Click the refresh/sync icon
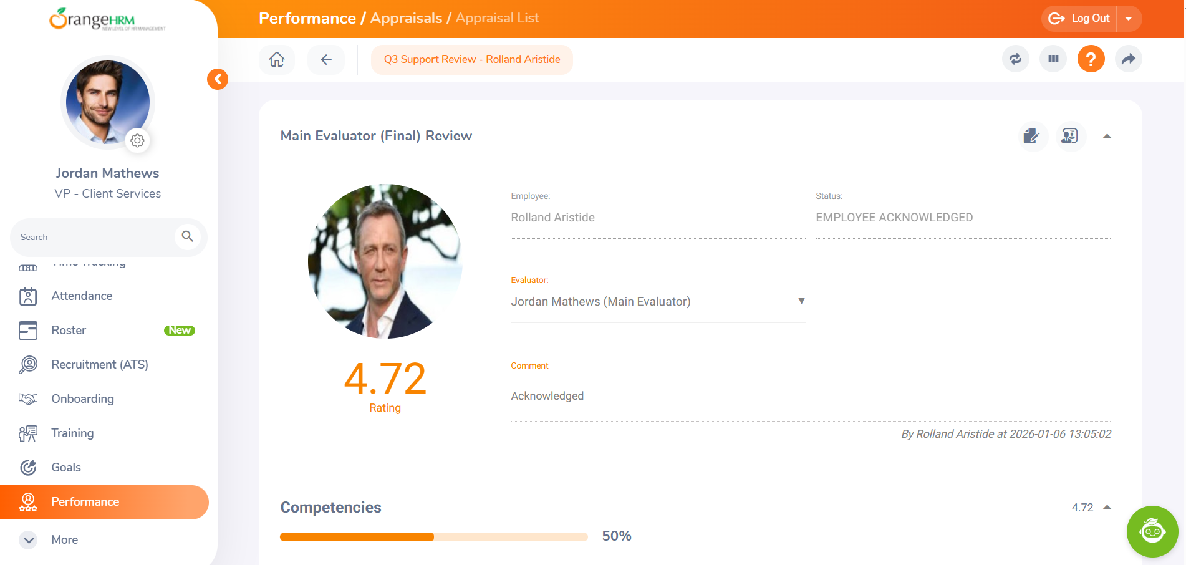Viewport: 1186px width, 565px height. (1015, 59)
